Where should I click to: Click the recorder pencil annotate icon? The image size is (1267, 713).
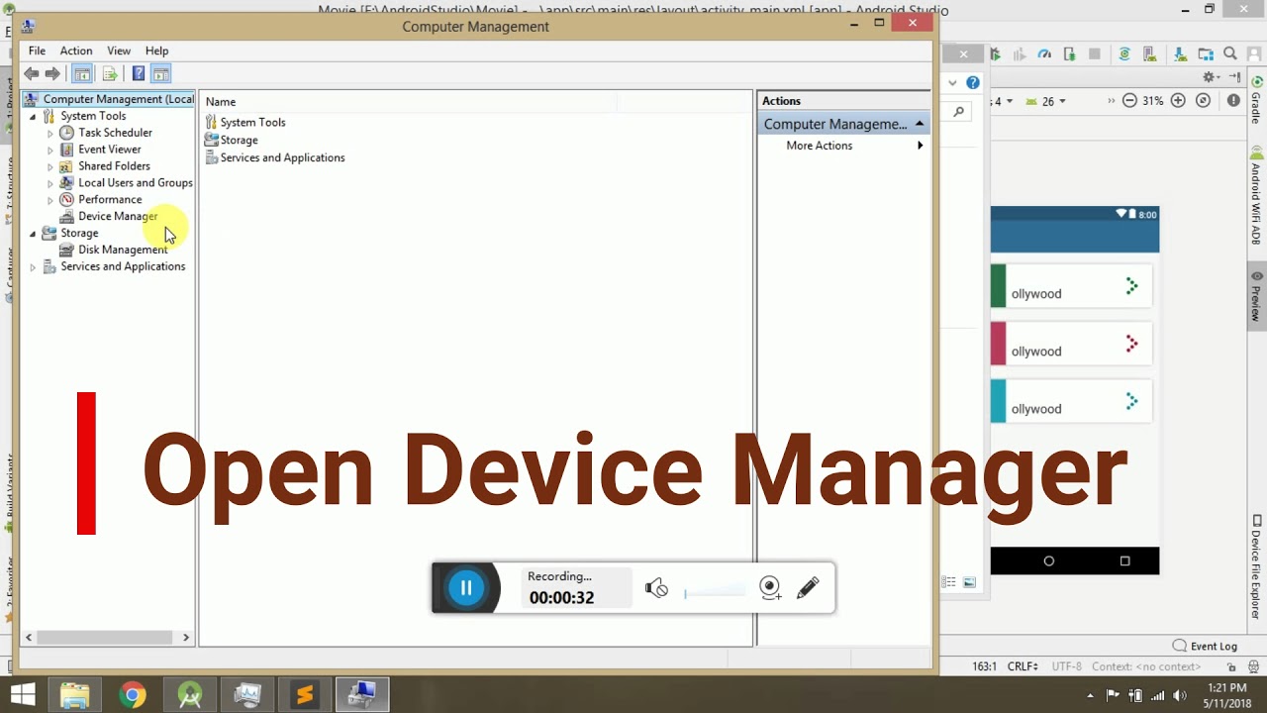pos(808,588)
